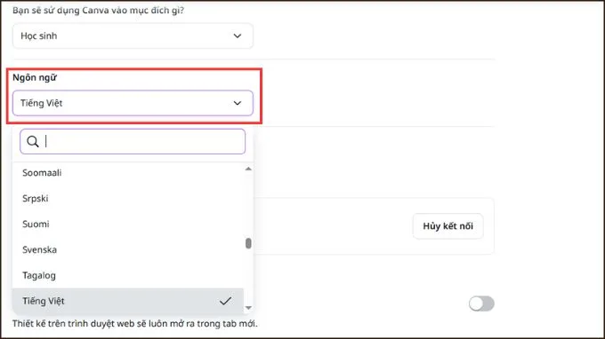Select Soomaali from the language list
Viewport: 605px width, 339px height.
pyautogui.click(x=128, y=173)
